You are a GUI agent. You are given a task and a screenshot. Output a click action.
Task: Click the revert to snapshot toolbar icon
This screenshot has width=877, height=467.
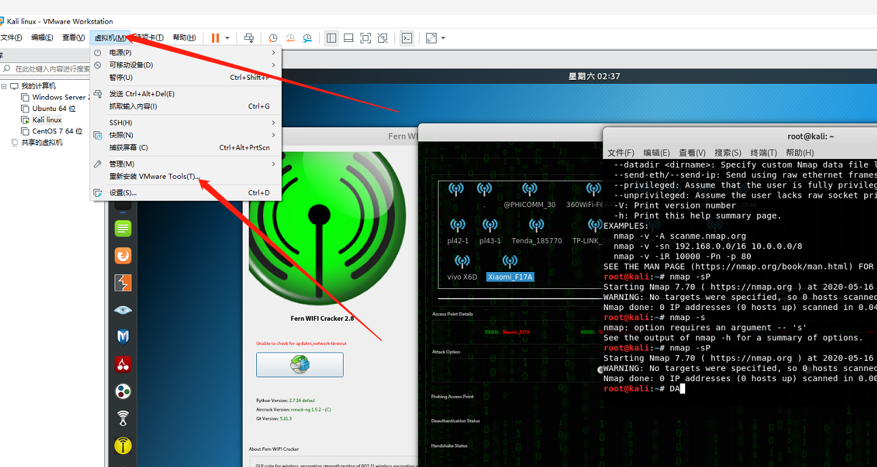coord(290,38)
